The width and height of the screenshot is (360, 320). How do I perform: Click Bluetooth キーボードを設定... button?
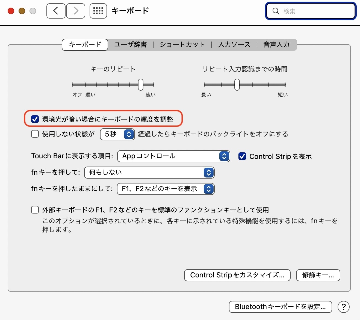[280, 307]
